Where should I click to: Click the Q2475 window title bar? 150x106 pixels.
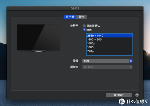(75, 8)
